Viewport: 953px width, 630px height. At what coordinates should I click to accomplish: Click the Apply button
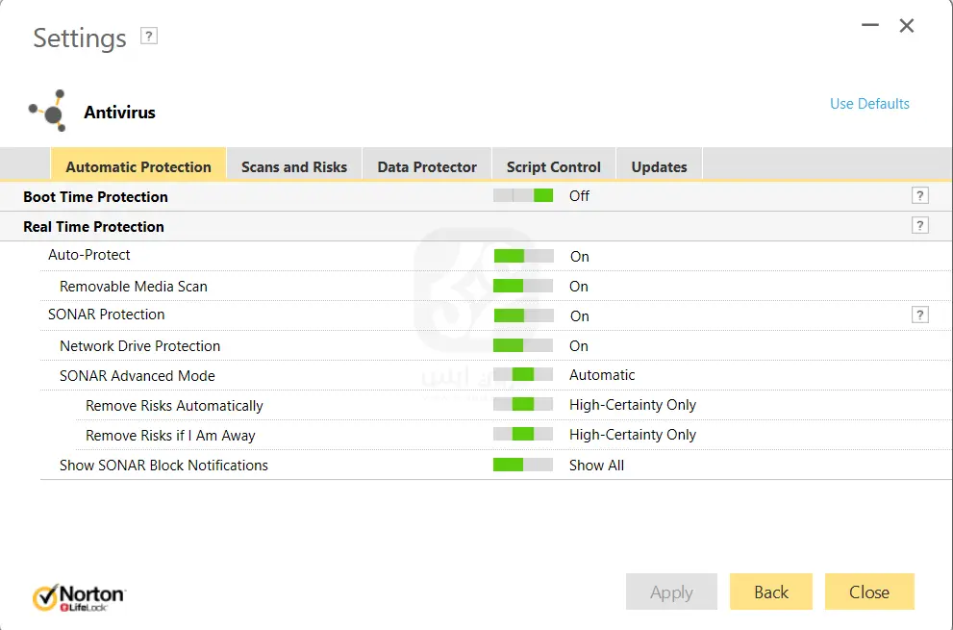click(x=671, y=592)
